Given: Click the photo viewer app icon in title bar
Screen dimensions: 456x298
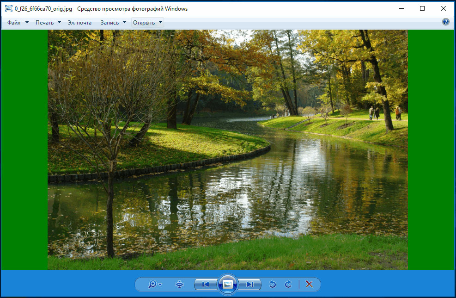Looking at the screenshot, I should click(x=9, y=8).
